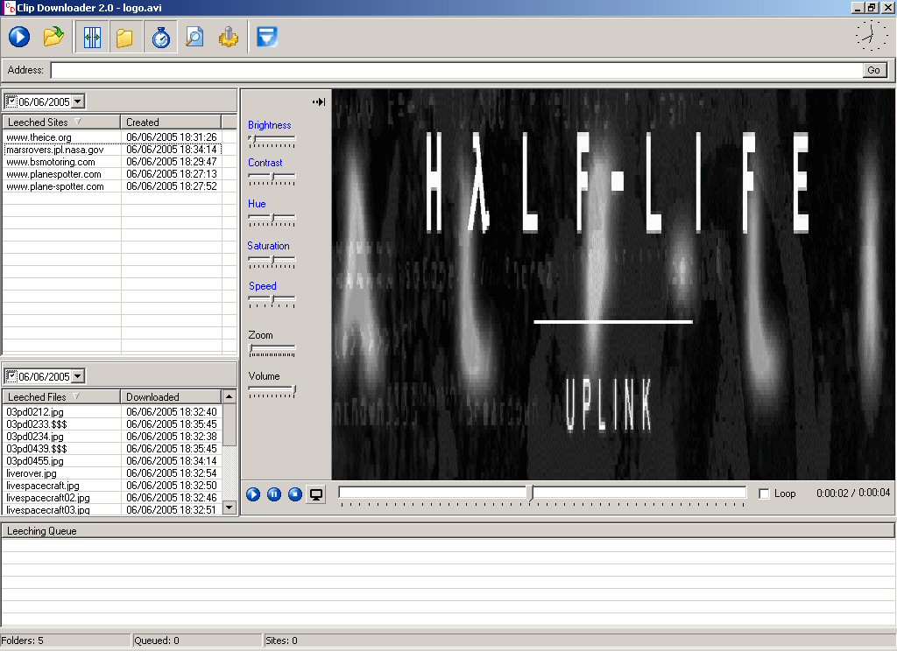Adjust the Brightness slider

point(272,141)
